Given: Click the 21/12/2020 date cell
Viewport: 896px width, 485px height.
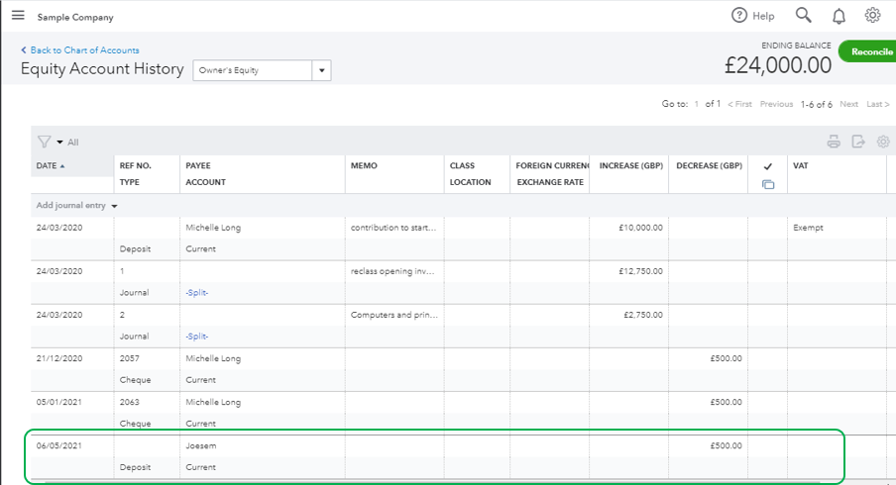Looking at the screenshot, I should click(58, 358).
